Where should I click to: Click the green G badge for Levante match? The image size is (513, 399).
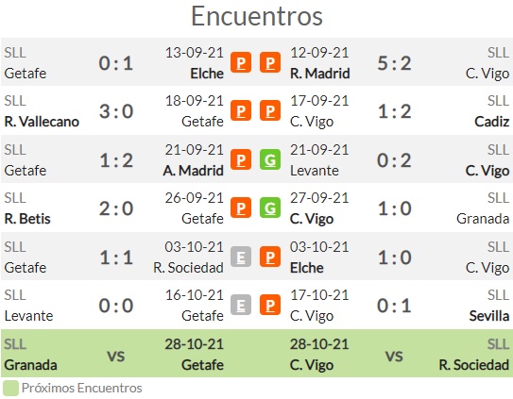[270, 159]
